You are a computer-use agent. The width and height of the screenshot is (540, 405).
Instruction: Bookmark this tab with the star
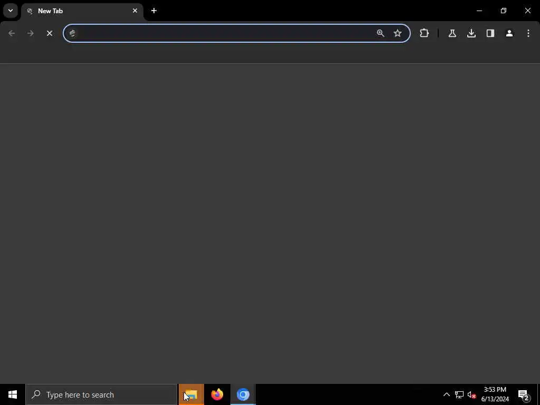click(398, 33)
